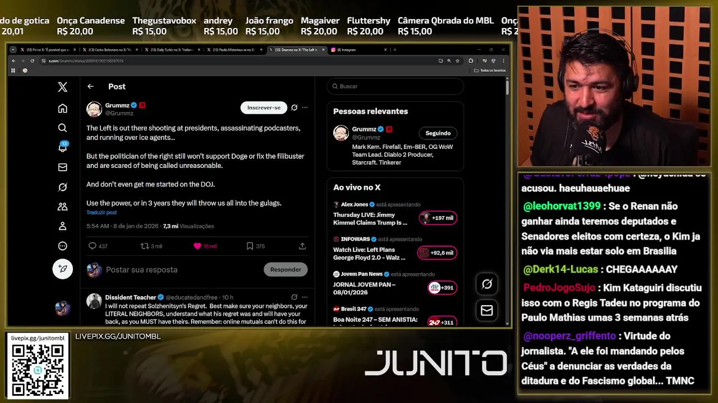Join Brasil 247 live +311

point(442,322)
